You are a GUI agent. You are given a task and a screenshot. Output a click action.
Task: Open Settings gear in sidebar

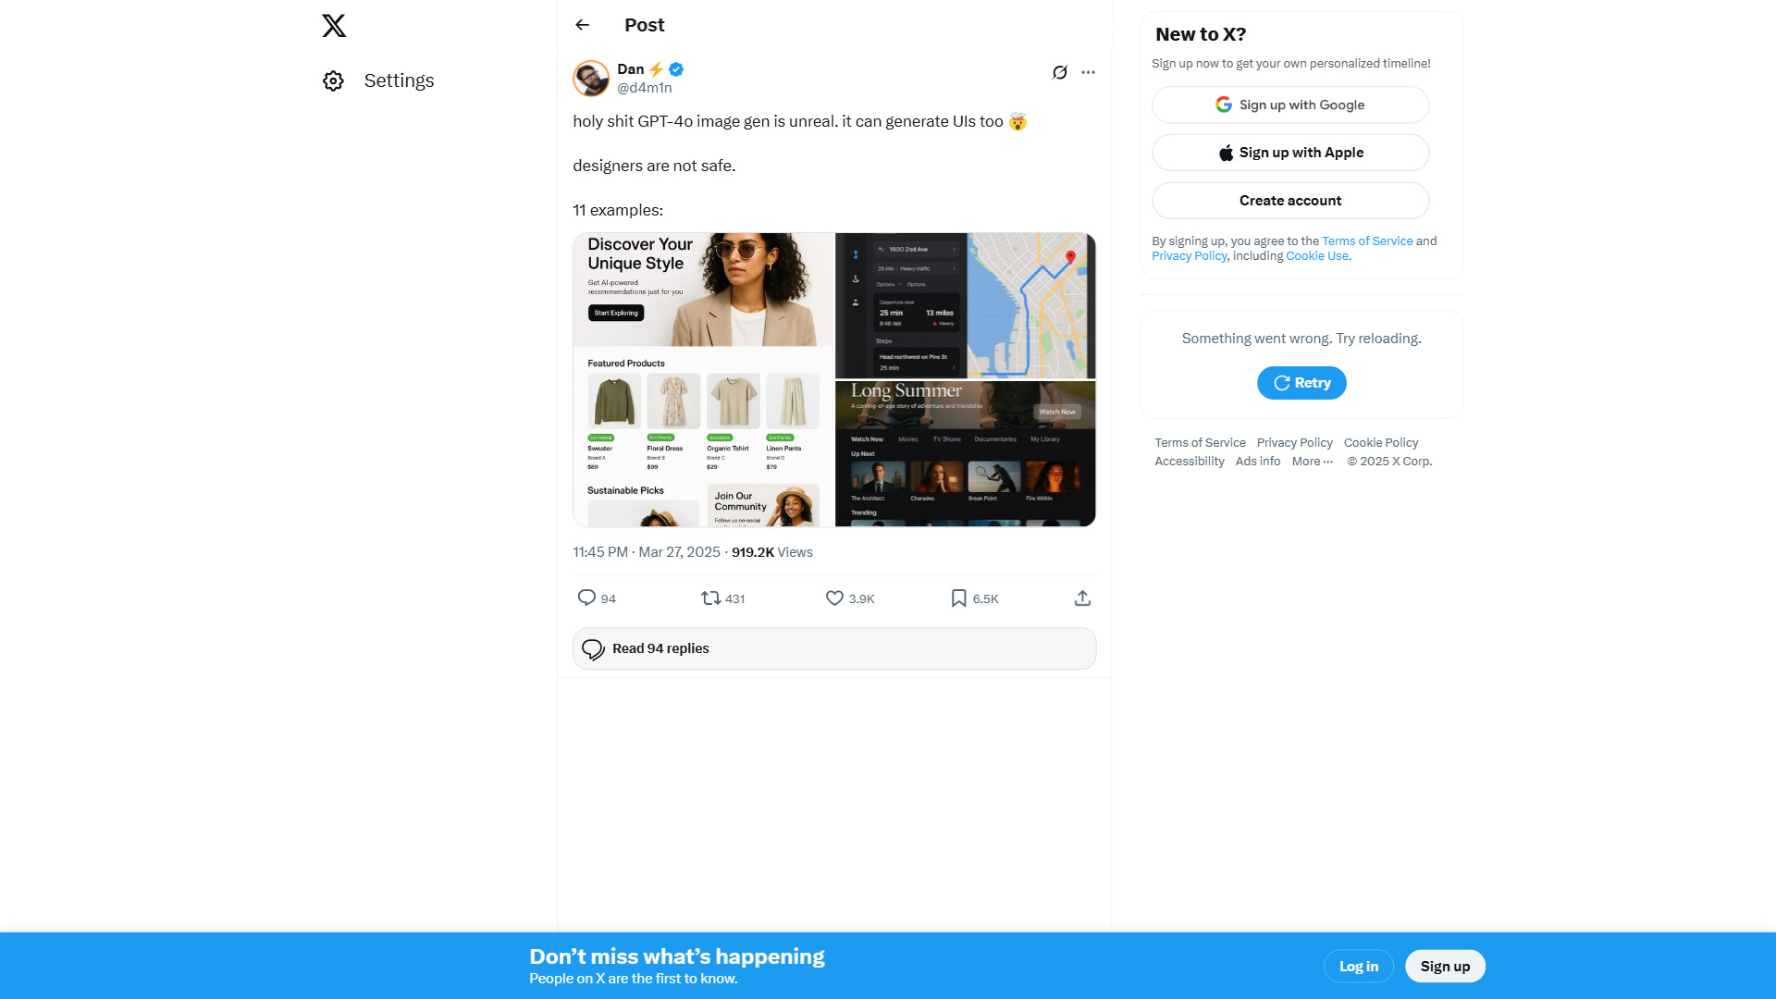click(x=333, y=80)
